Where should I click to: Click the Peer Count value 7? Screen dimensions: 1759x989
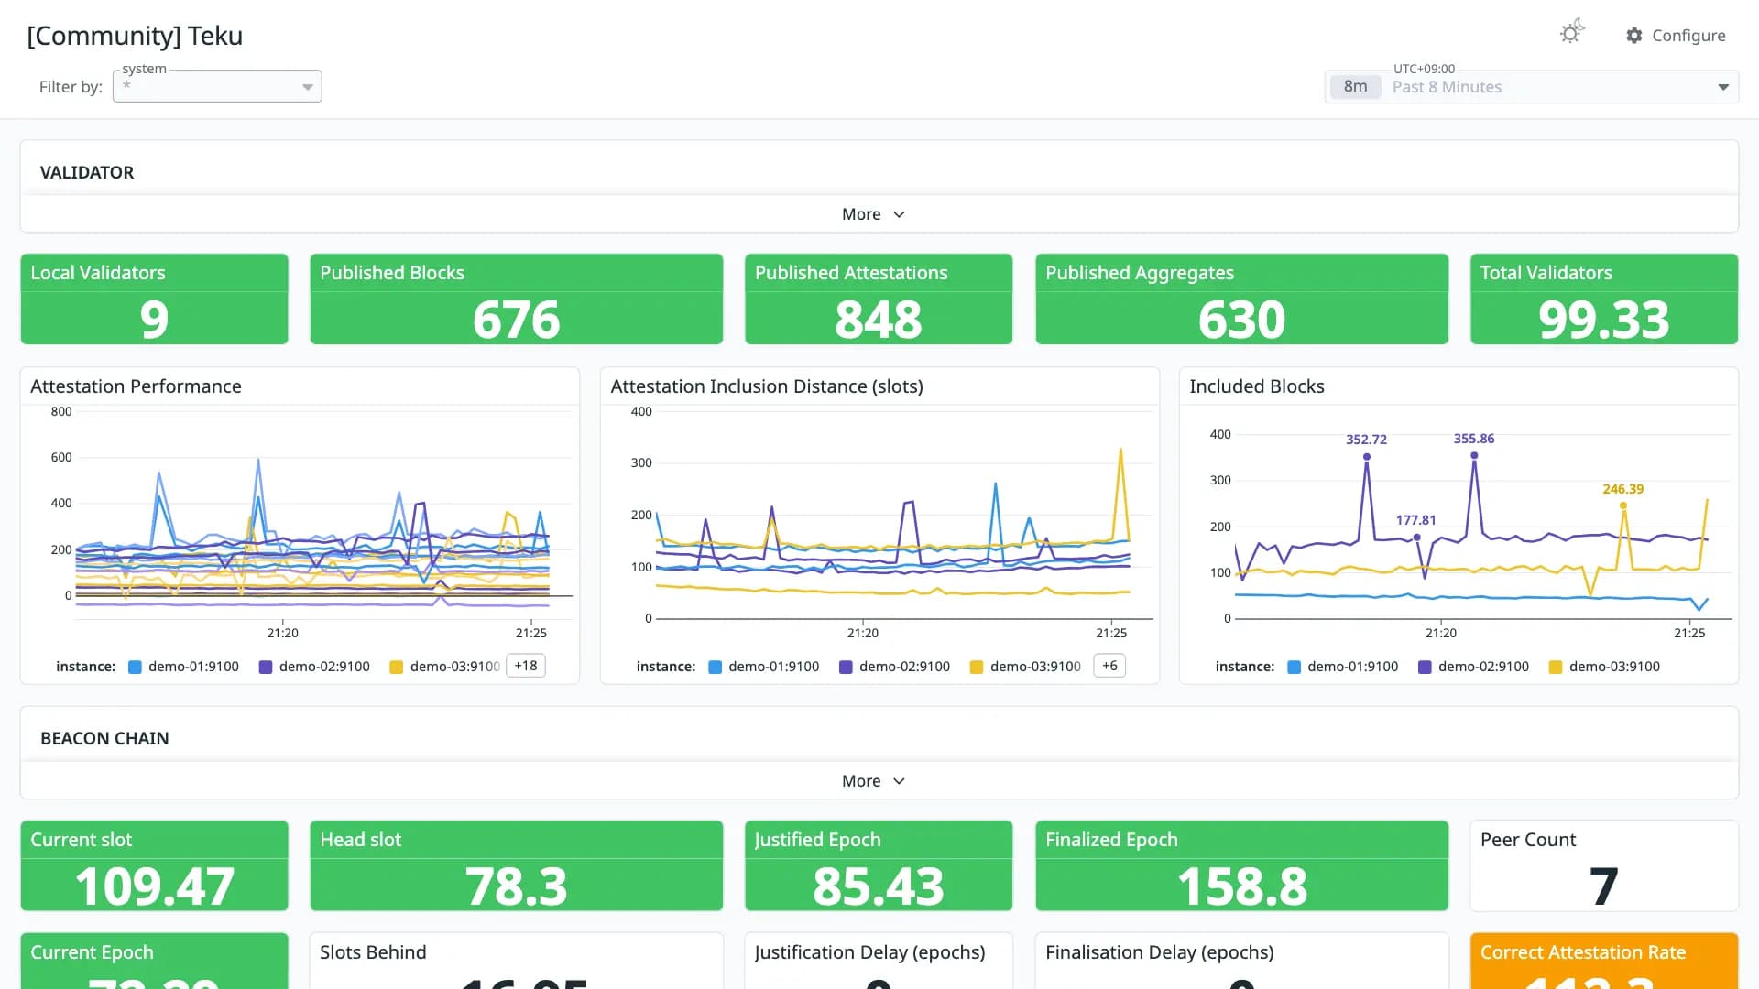click(1604, 886)
